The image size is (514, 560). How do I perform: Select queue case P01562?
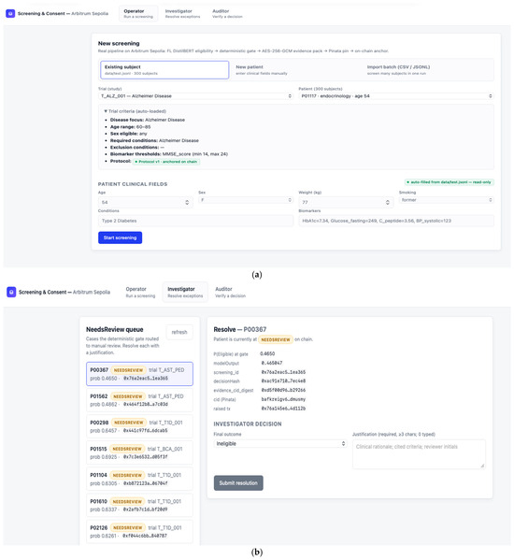139,400
